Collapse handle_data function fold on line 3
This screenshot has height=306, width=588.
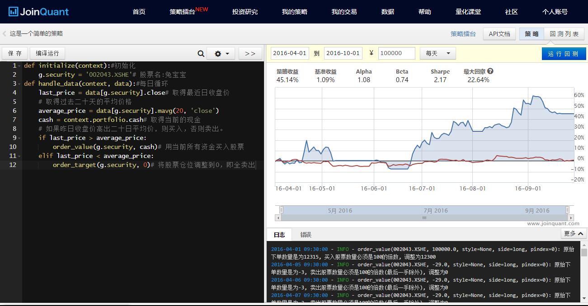(x=19, y=84)
